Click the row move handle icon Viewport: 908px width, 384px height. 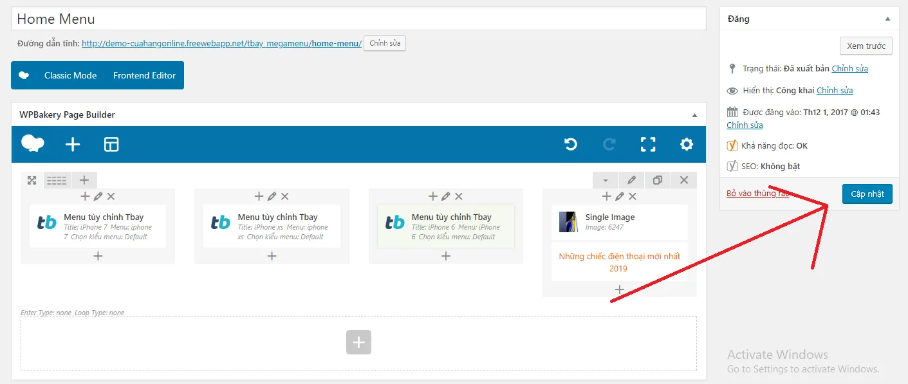pos(32,180)
